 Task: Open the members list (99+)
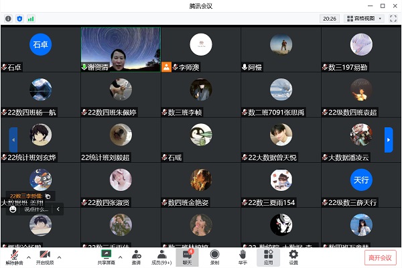click(x=161, y=257)
